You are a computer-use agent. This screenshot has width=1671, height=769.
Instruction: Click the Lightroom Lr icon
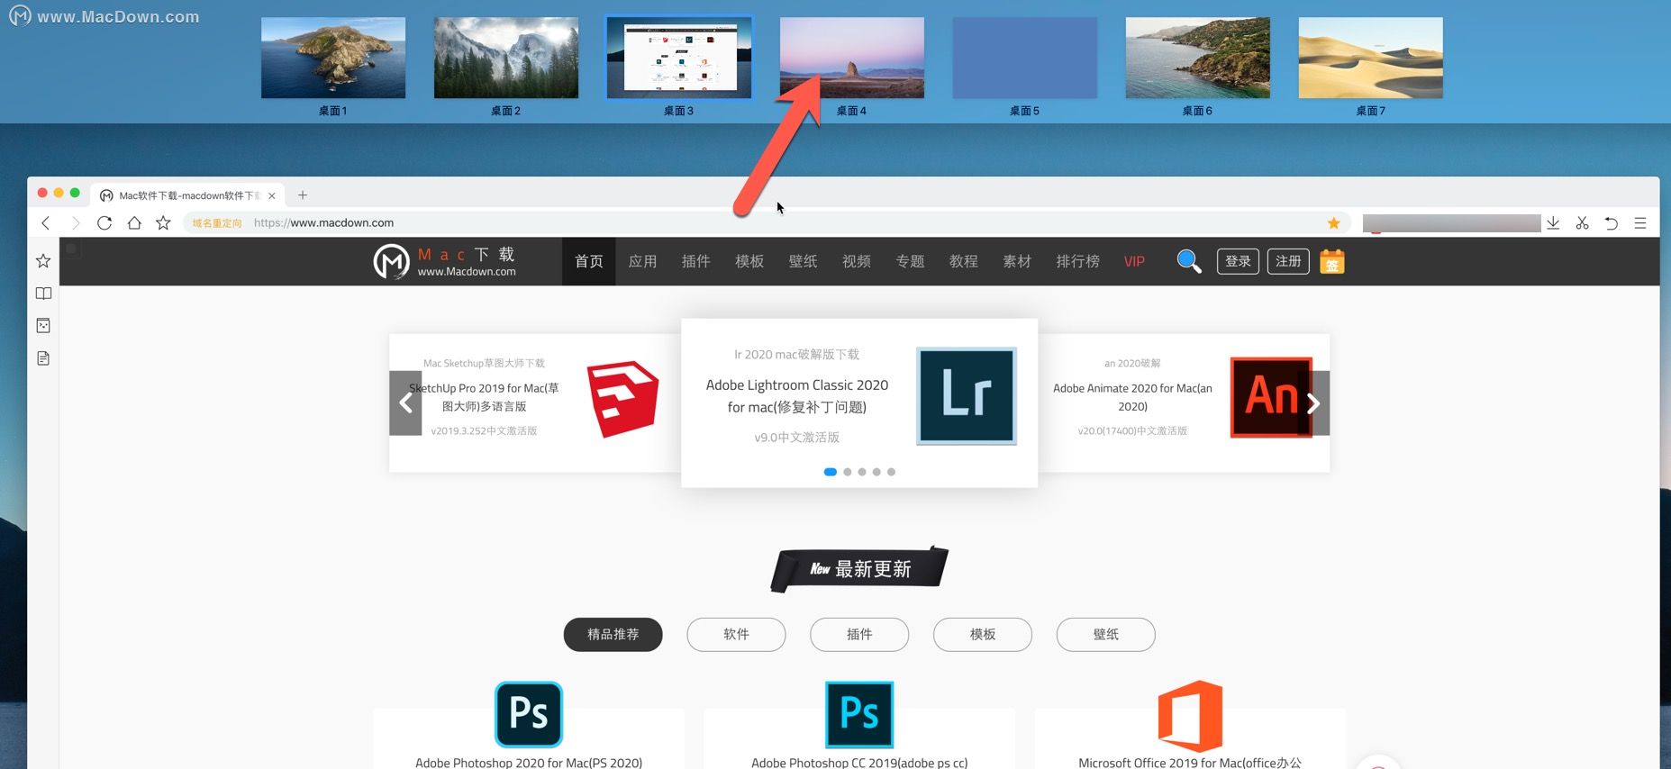(967, 396)
